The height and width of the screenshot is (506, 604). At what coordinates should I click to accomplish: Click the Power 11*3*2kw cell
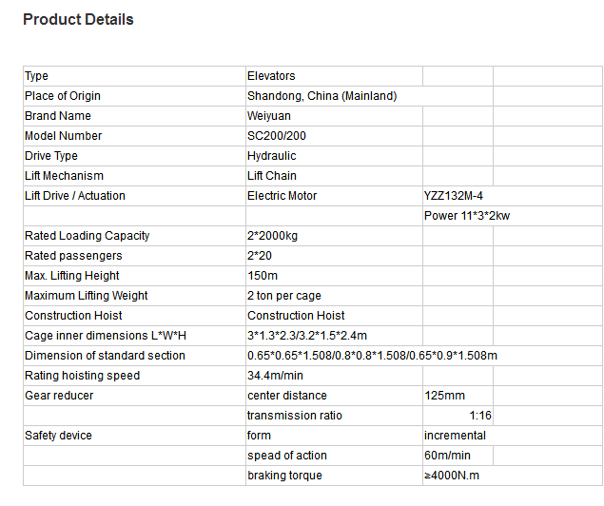(468, 216)
